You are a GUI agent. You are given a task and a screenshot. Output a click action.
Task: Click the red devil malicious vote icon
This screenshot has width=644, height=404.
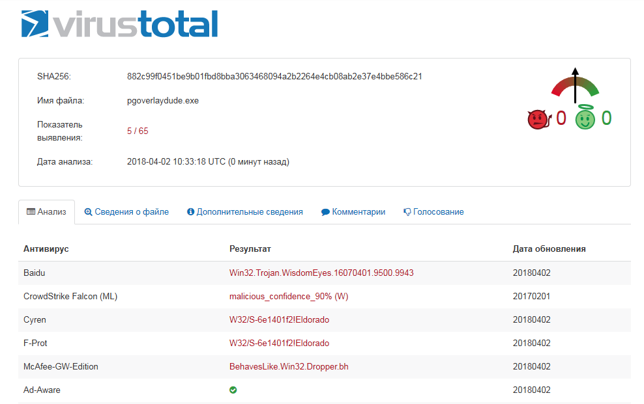(539, 119)
